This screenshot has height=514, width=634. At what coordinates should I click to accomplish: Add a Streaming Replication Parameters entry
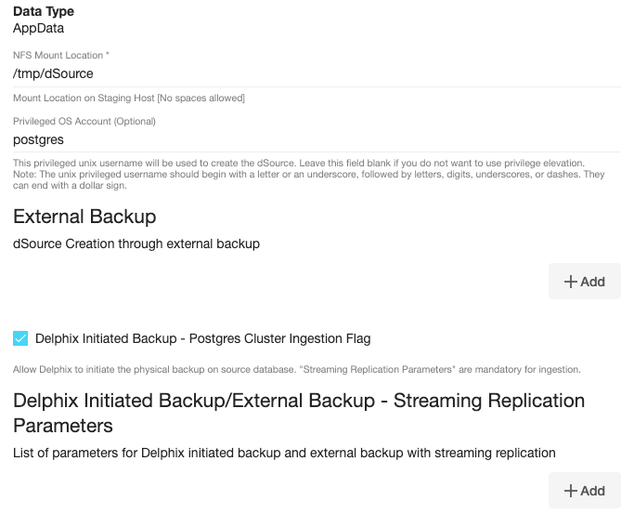[585, 491]
